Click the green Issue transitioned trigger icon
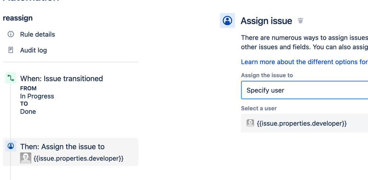Image resolution: width=368 pixels, height=180 pixels. 11,78
